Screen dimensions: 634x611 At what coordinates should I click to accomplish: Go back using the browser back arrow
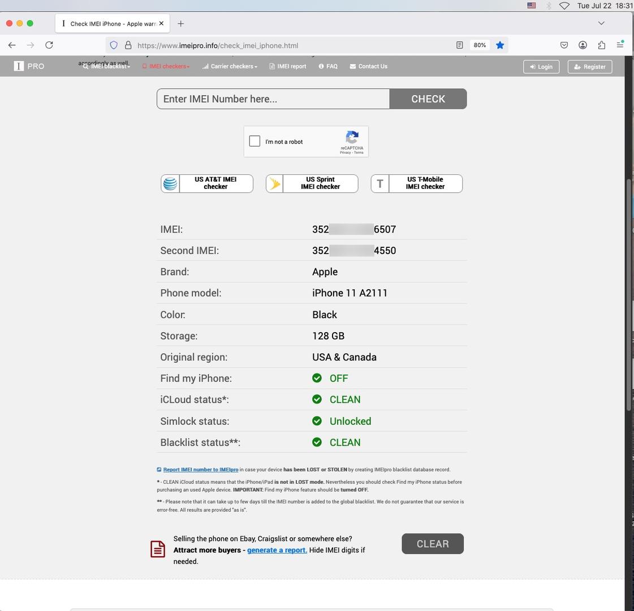(12, 45)
